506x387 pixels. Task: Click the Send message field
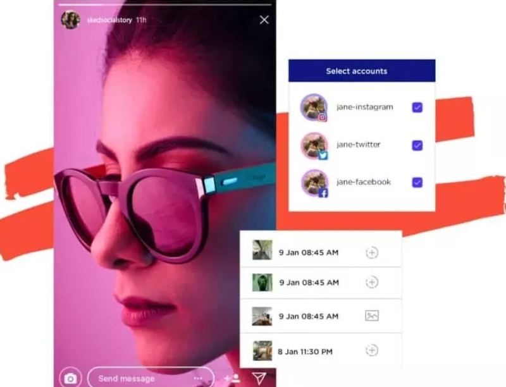coord(151,378)
